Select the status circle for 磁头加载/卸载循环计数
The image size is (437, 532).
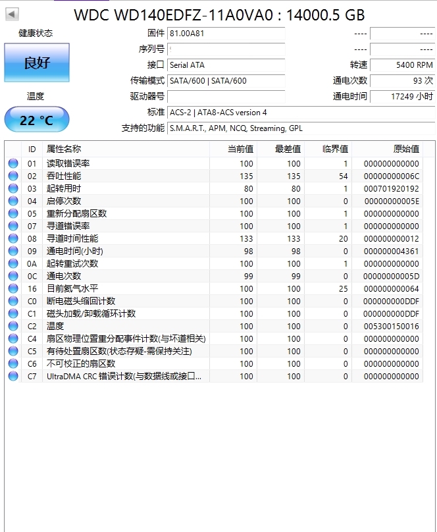[13, 314]
